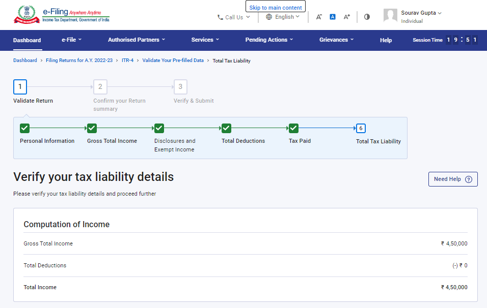Image resolution: width=487 pixels, height=308 pixels.
Task: Expand the Grievances menu
Action: tap(336, 40)
